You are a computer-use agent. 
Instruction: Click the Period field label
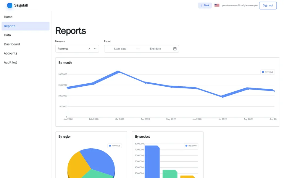(x=107, y=41)
